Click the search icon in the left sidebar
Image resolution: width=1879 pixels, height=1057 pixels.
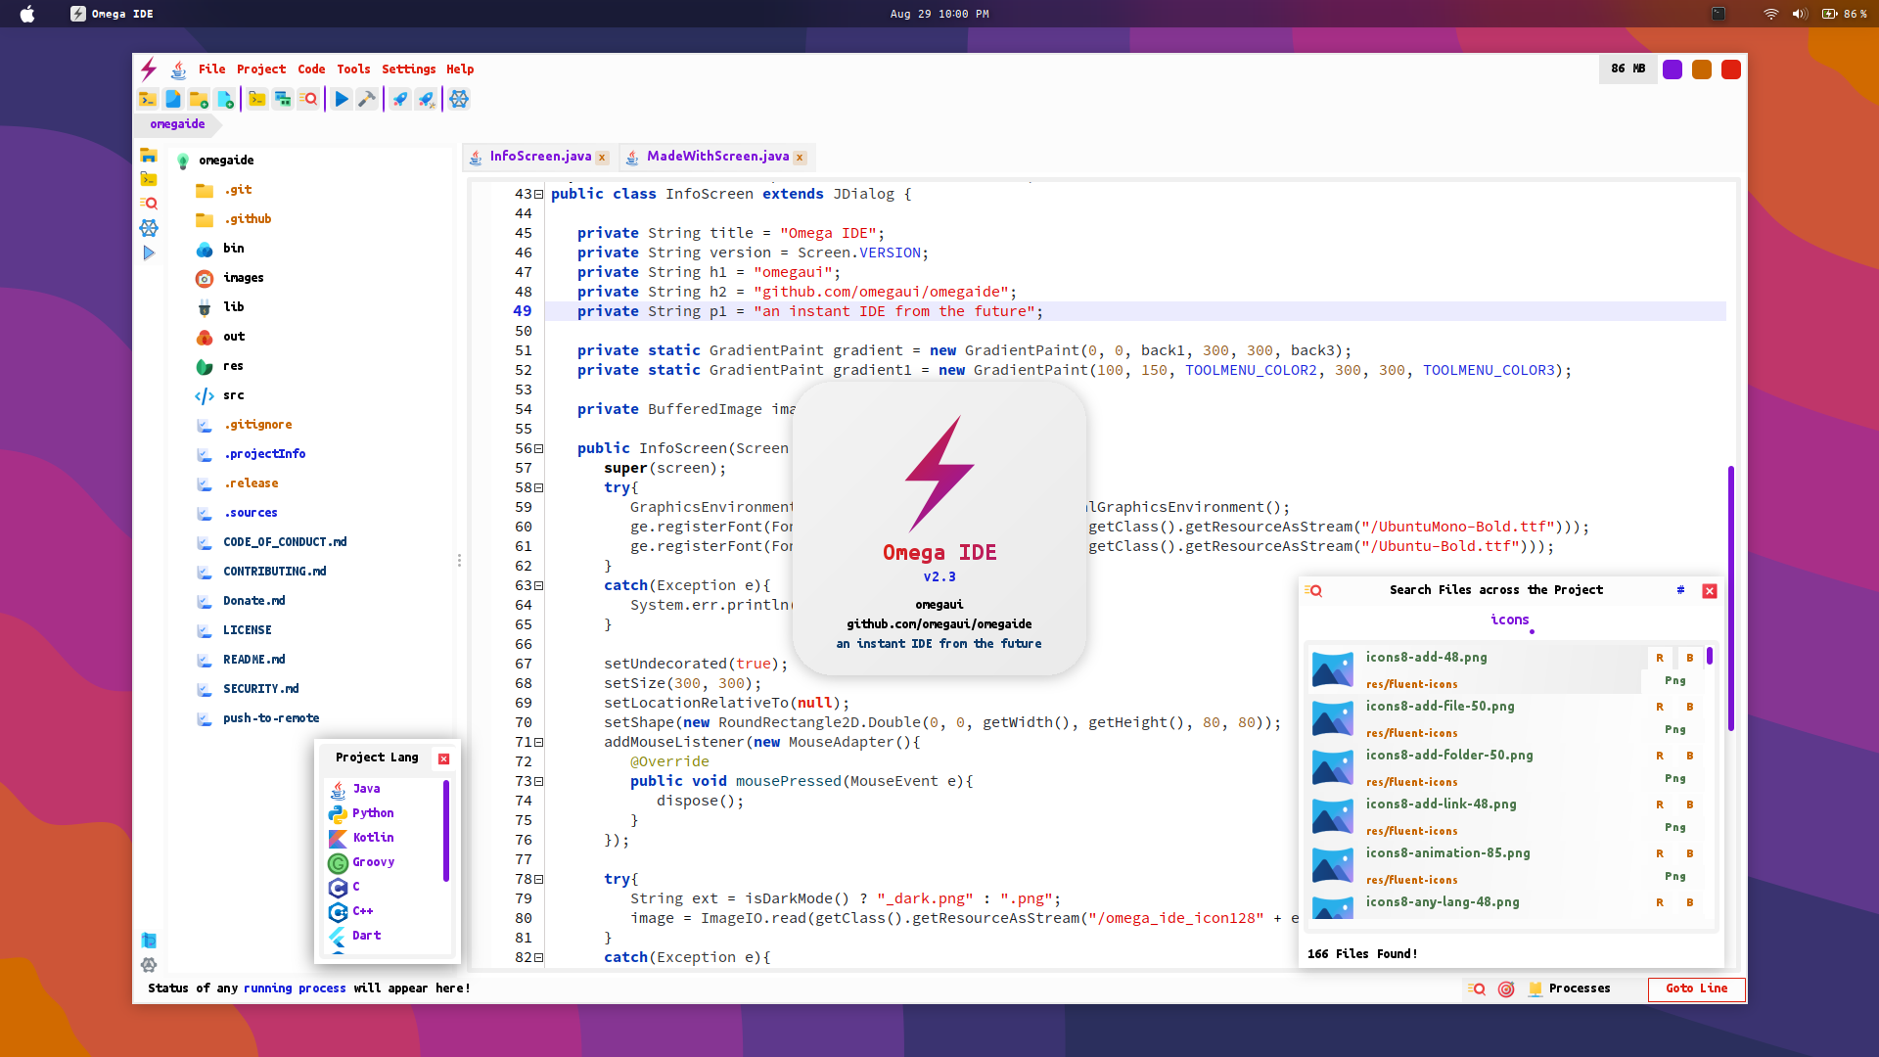point(150,203)
